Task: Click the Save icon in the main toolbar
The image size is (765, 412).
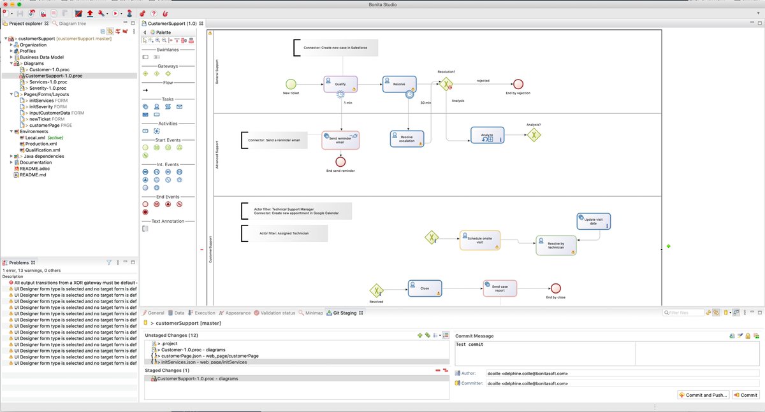Action: click(x=20, y=13)
